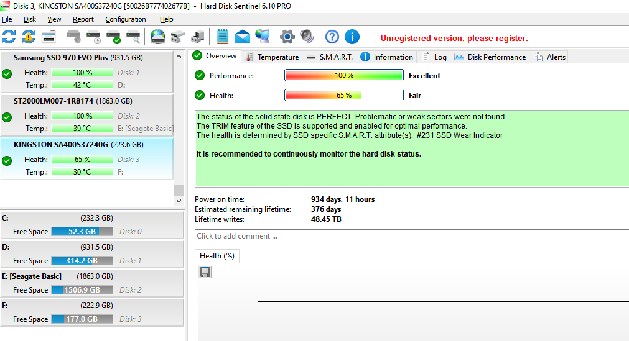This screenshot has height=341, width=629.
Task: Click the 'Excellent' performance rating text
Action: pos(424,75)
